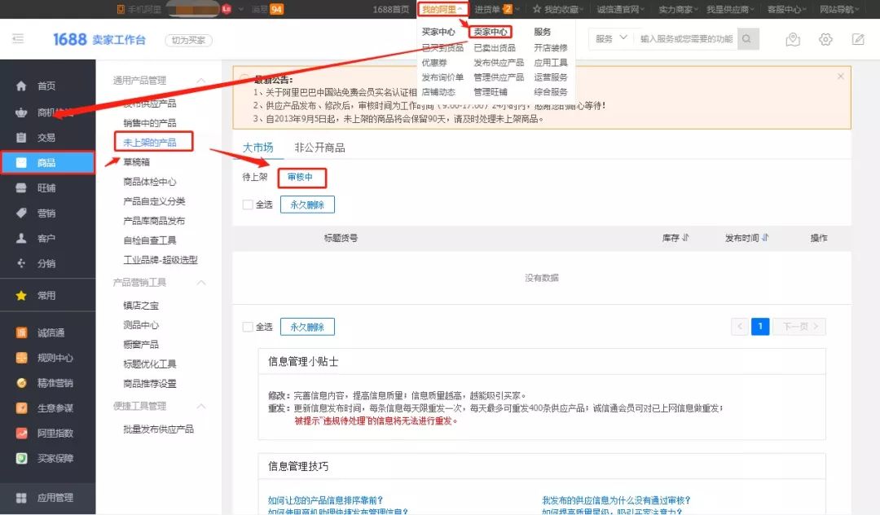Image resolution: width=880 pixels, height=515 pixels.
Task: Close the announcement banner with X
Action: [840, 77]
